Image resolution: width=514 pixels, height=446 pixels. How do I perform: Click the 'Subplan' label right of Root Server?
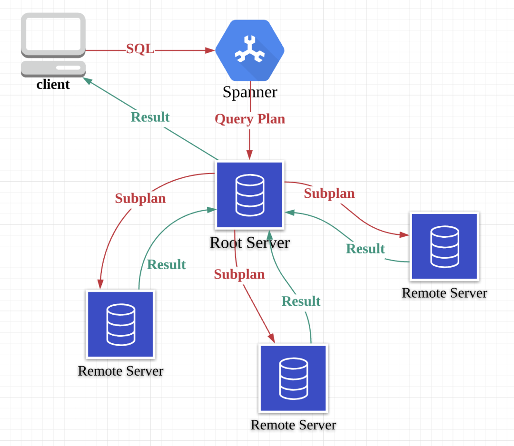[x=329, y=193]
